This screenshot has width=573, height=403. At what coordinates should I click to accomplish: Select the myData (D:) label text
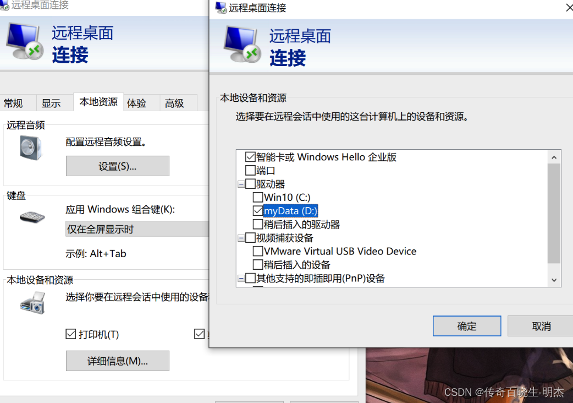[x=290, y=211]
